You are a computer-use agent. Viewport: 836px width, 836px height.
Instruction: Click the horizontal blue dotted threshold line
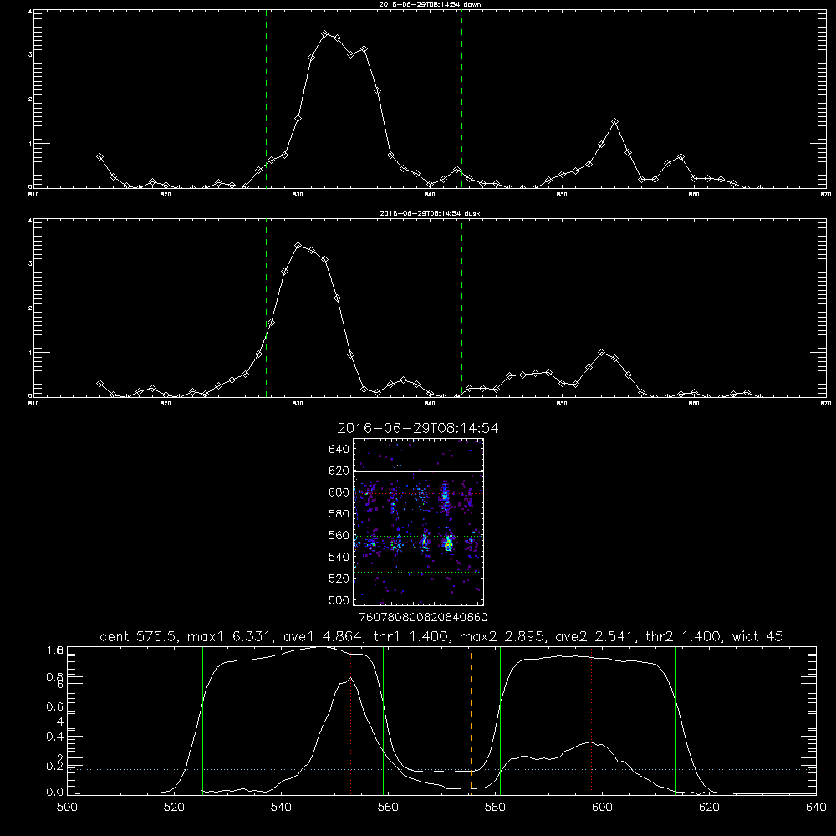441,769
